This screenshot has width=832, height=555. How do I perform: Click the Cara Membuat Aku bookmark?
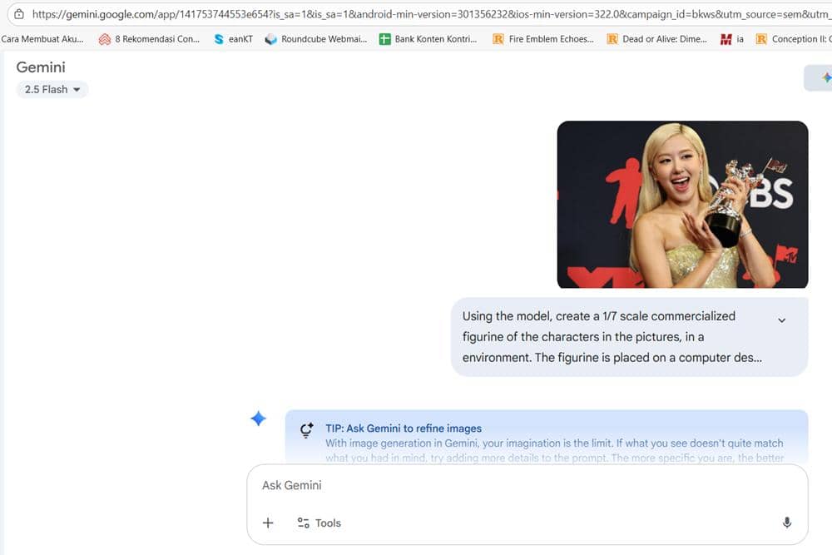coord(42,39)
